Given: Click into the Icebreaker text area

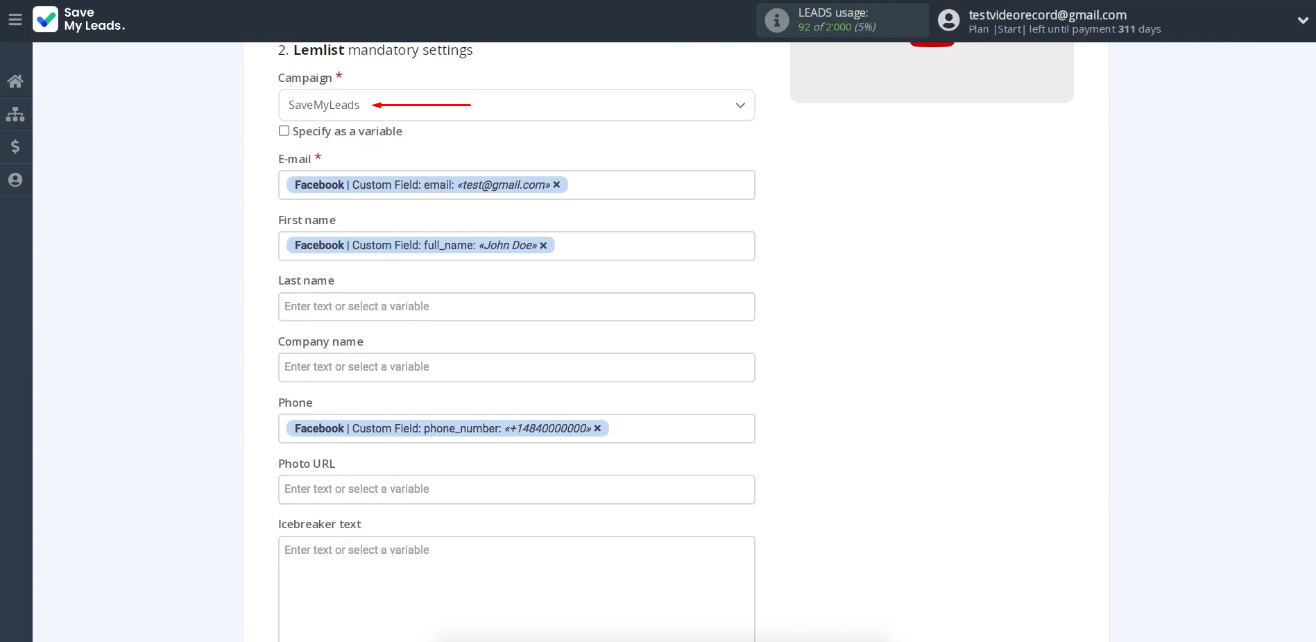Looking at the screenshot, I should coord(516,589).
